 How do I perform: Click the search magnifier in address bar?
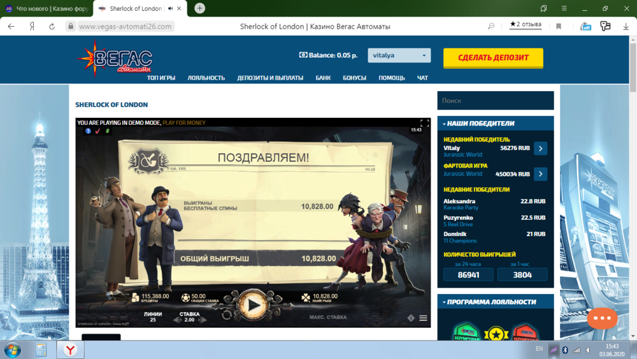point(490,26)
